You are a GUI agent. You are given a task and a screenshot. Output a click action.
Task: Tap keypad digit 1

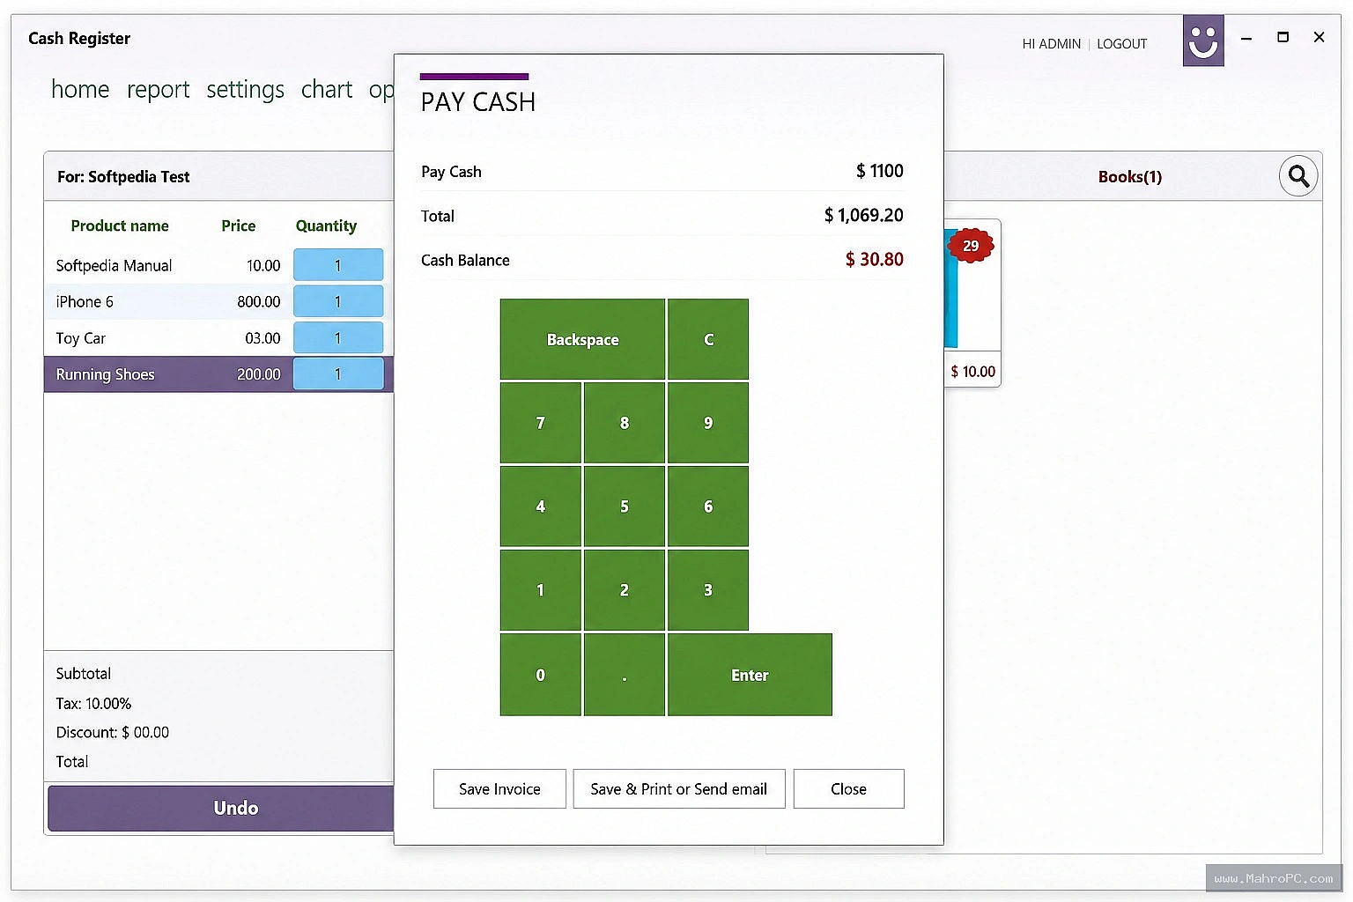coord(541,590)
